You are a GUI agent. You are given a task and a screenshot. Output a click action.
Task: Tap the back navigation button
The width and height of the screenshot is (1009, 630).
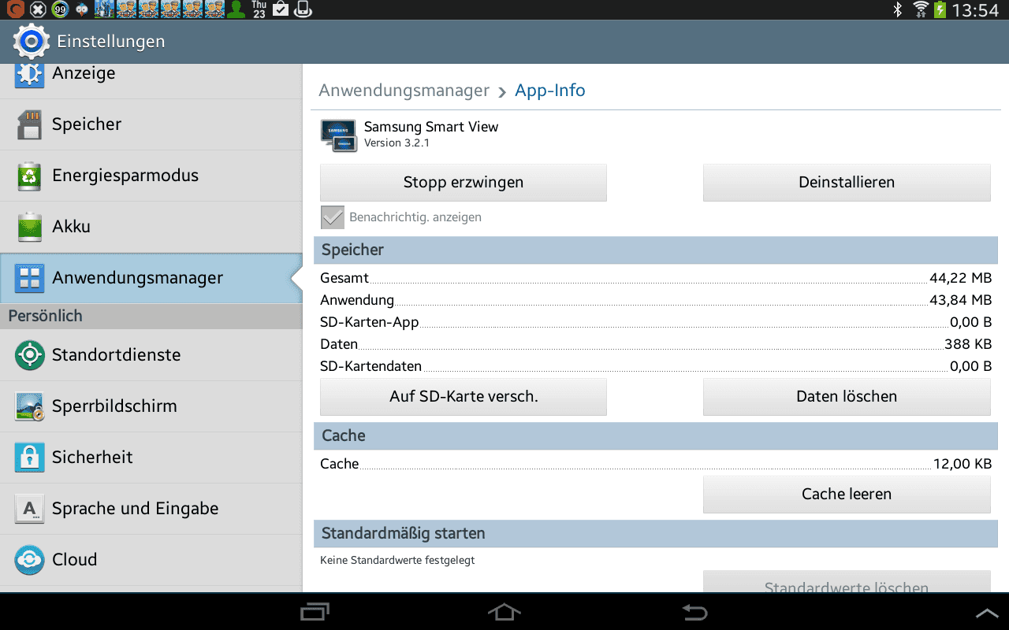click(x=694, y=611)
